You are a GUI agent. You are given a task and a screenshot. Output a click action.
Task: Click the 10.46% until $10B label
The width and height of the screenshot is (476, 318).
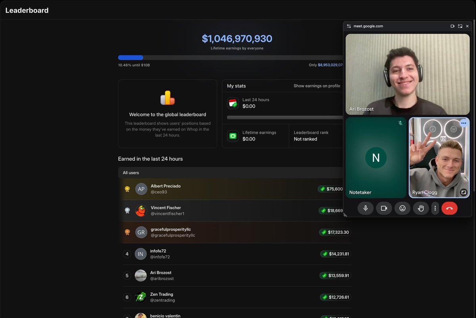(134, 65)
